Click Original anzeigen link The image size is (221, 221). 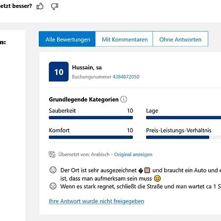[x=133, y=154]
